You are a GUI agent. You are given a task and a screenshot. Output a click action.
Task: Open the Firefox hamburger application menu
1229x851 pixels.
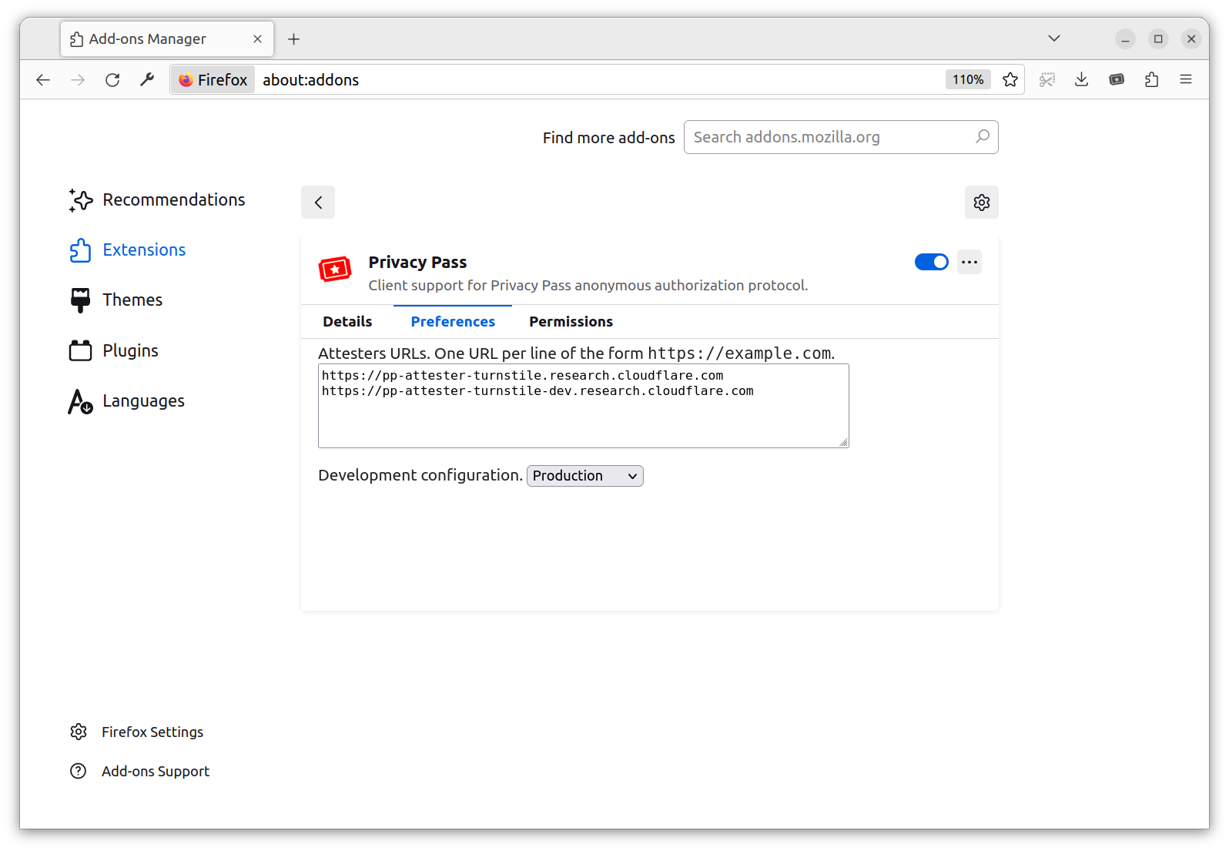click(x=1186, y=79)
